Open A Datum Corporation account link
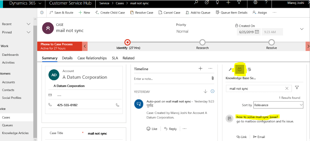 (x=85, y=77)
